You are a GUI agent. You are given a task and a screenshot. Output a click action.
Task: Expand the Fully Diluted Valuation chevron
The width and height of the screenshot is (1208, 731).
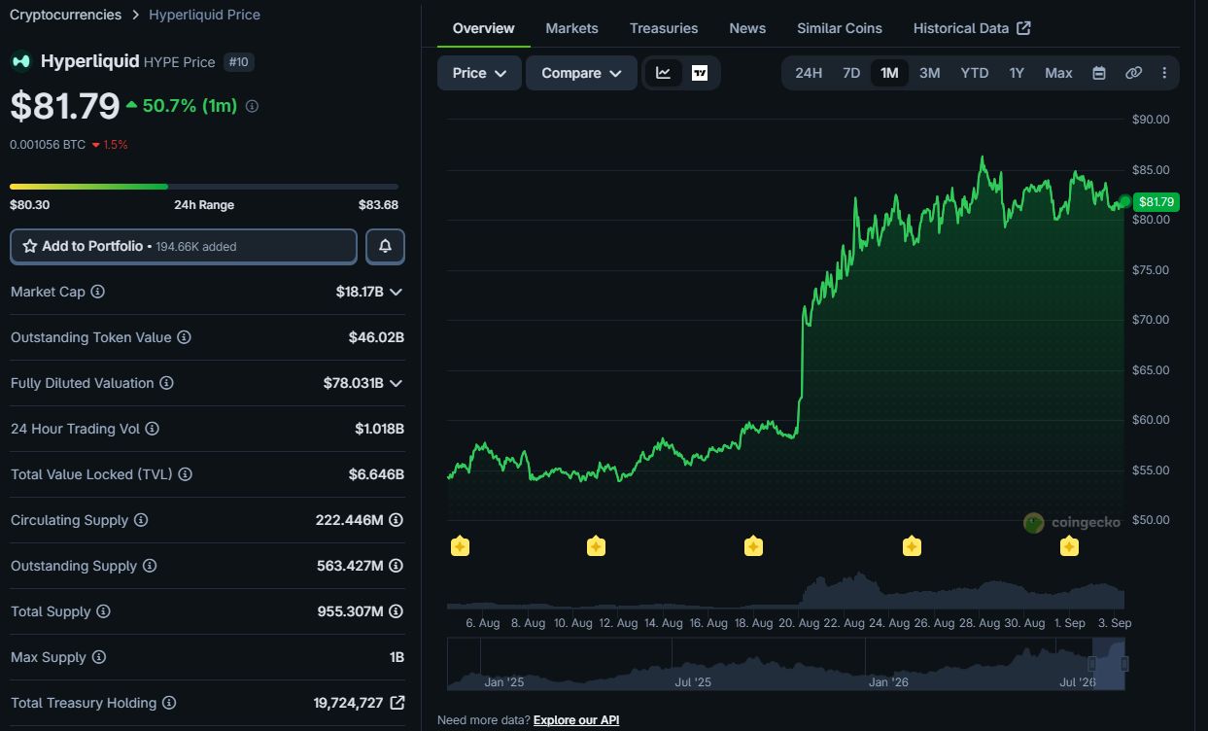[396, 383]
